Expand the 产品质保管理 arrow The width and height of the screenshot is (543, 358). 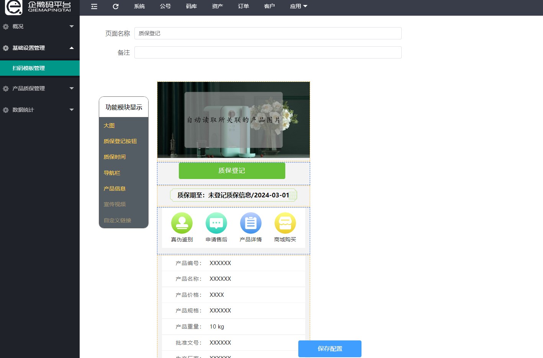(72, 88)
